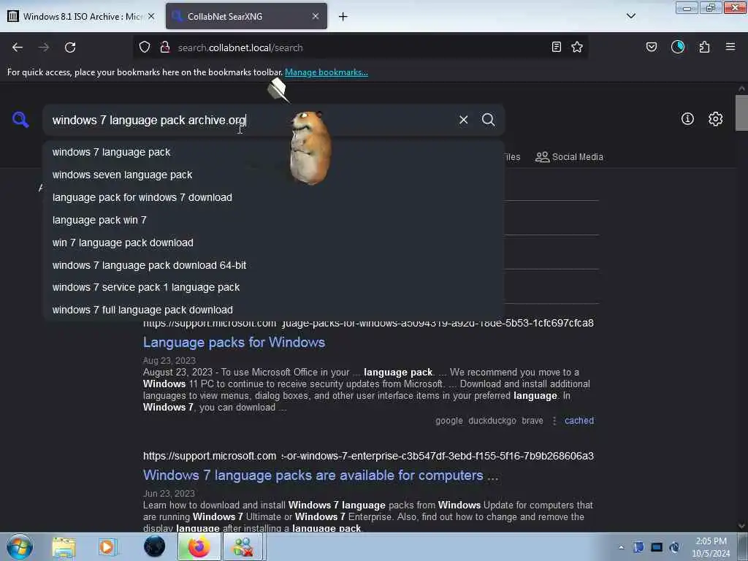The image size is (748, 561).
Task: Switch to Firefox in the taskbar
Action: tap(199, 546)
